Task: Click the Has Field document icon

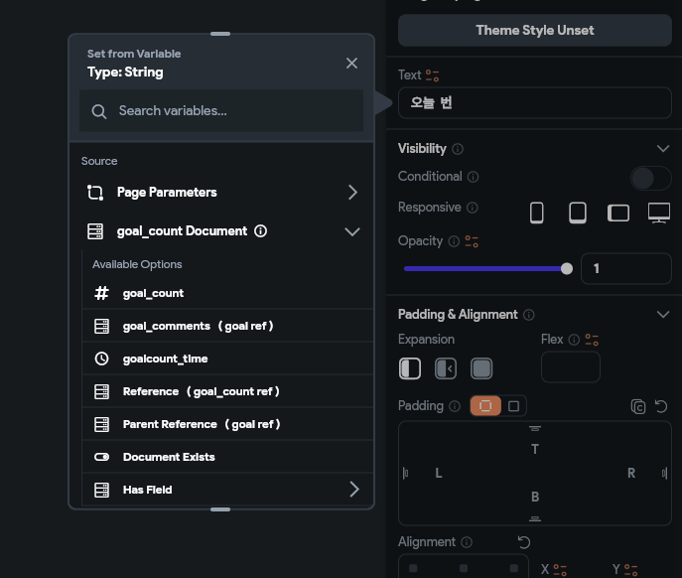Action: (102, 490)
